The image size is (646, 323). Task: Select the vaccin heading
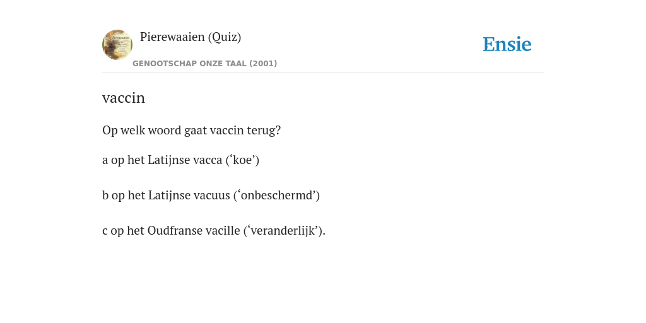coord(124,98)
